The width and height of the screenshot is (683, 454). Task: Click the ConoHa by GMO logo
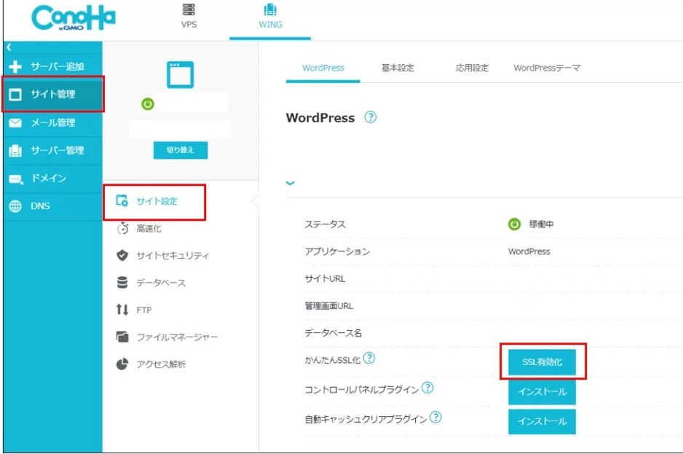pyautogui.click(x=74, y=18)
